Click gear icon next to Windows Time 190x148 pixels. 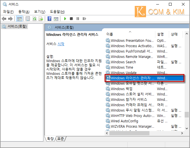(108, 67)
